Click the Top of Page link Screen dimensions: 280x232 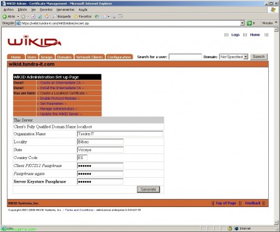coord(226,203)
